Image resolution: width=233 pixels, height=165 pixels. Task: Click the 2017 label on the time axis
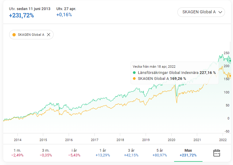coord(94,140)
